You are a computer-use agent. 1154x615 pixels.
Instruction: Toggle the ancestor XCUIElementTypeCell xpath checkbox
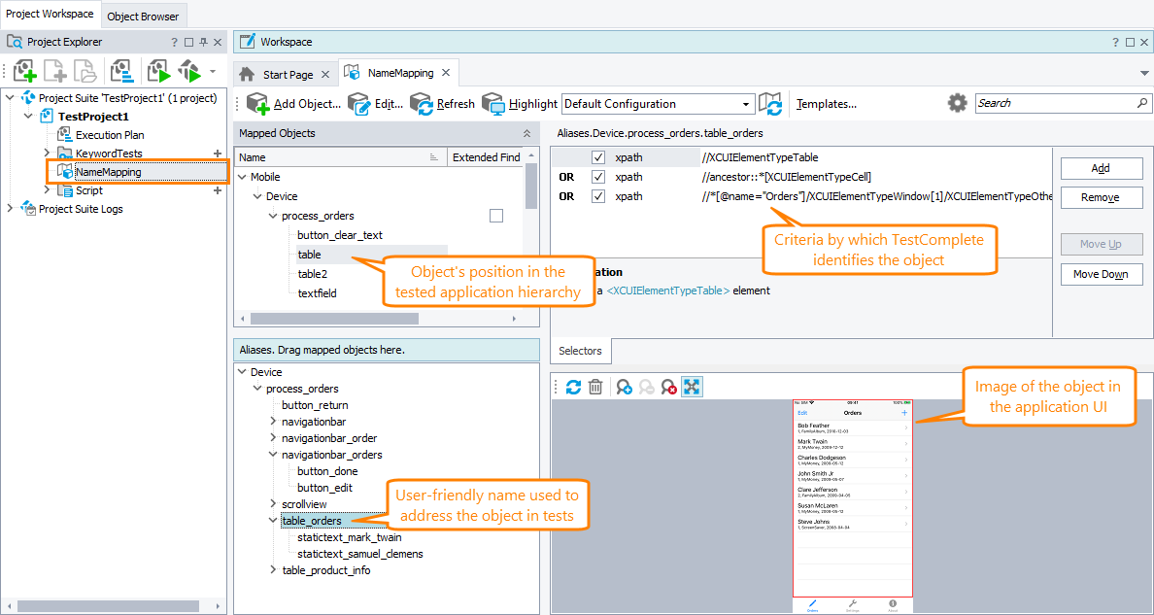point(598,177)
